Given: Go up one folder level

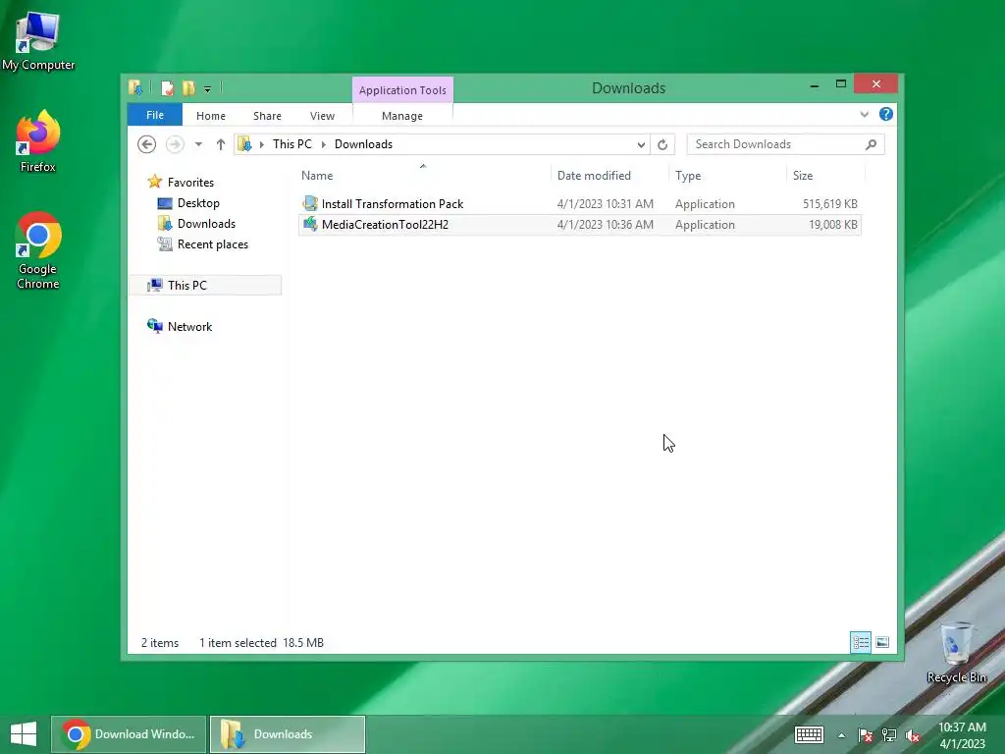Looking at the screenshot, I should coord(221,144).
